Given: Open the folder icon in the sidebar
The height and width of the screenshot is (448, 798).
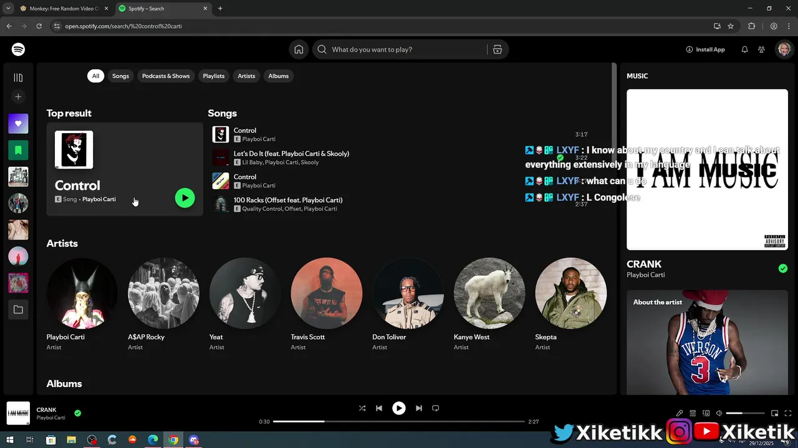Looking at the screenshot, I should click(18, 309).
